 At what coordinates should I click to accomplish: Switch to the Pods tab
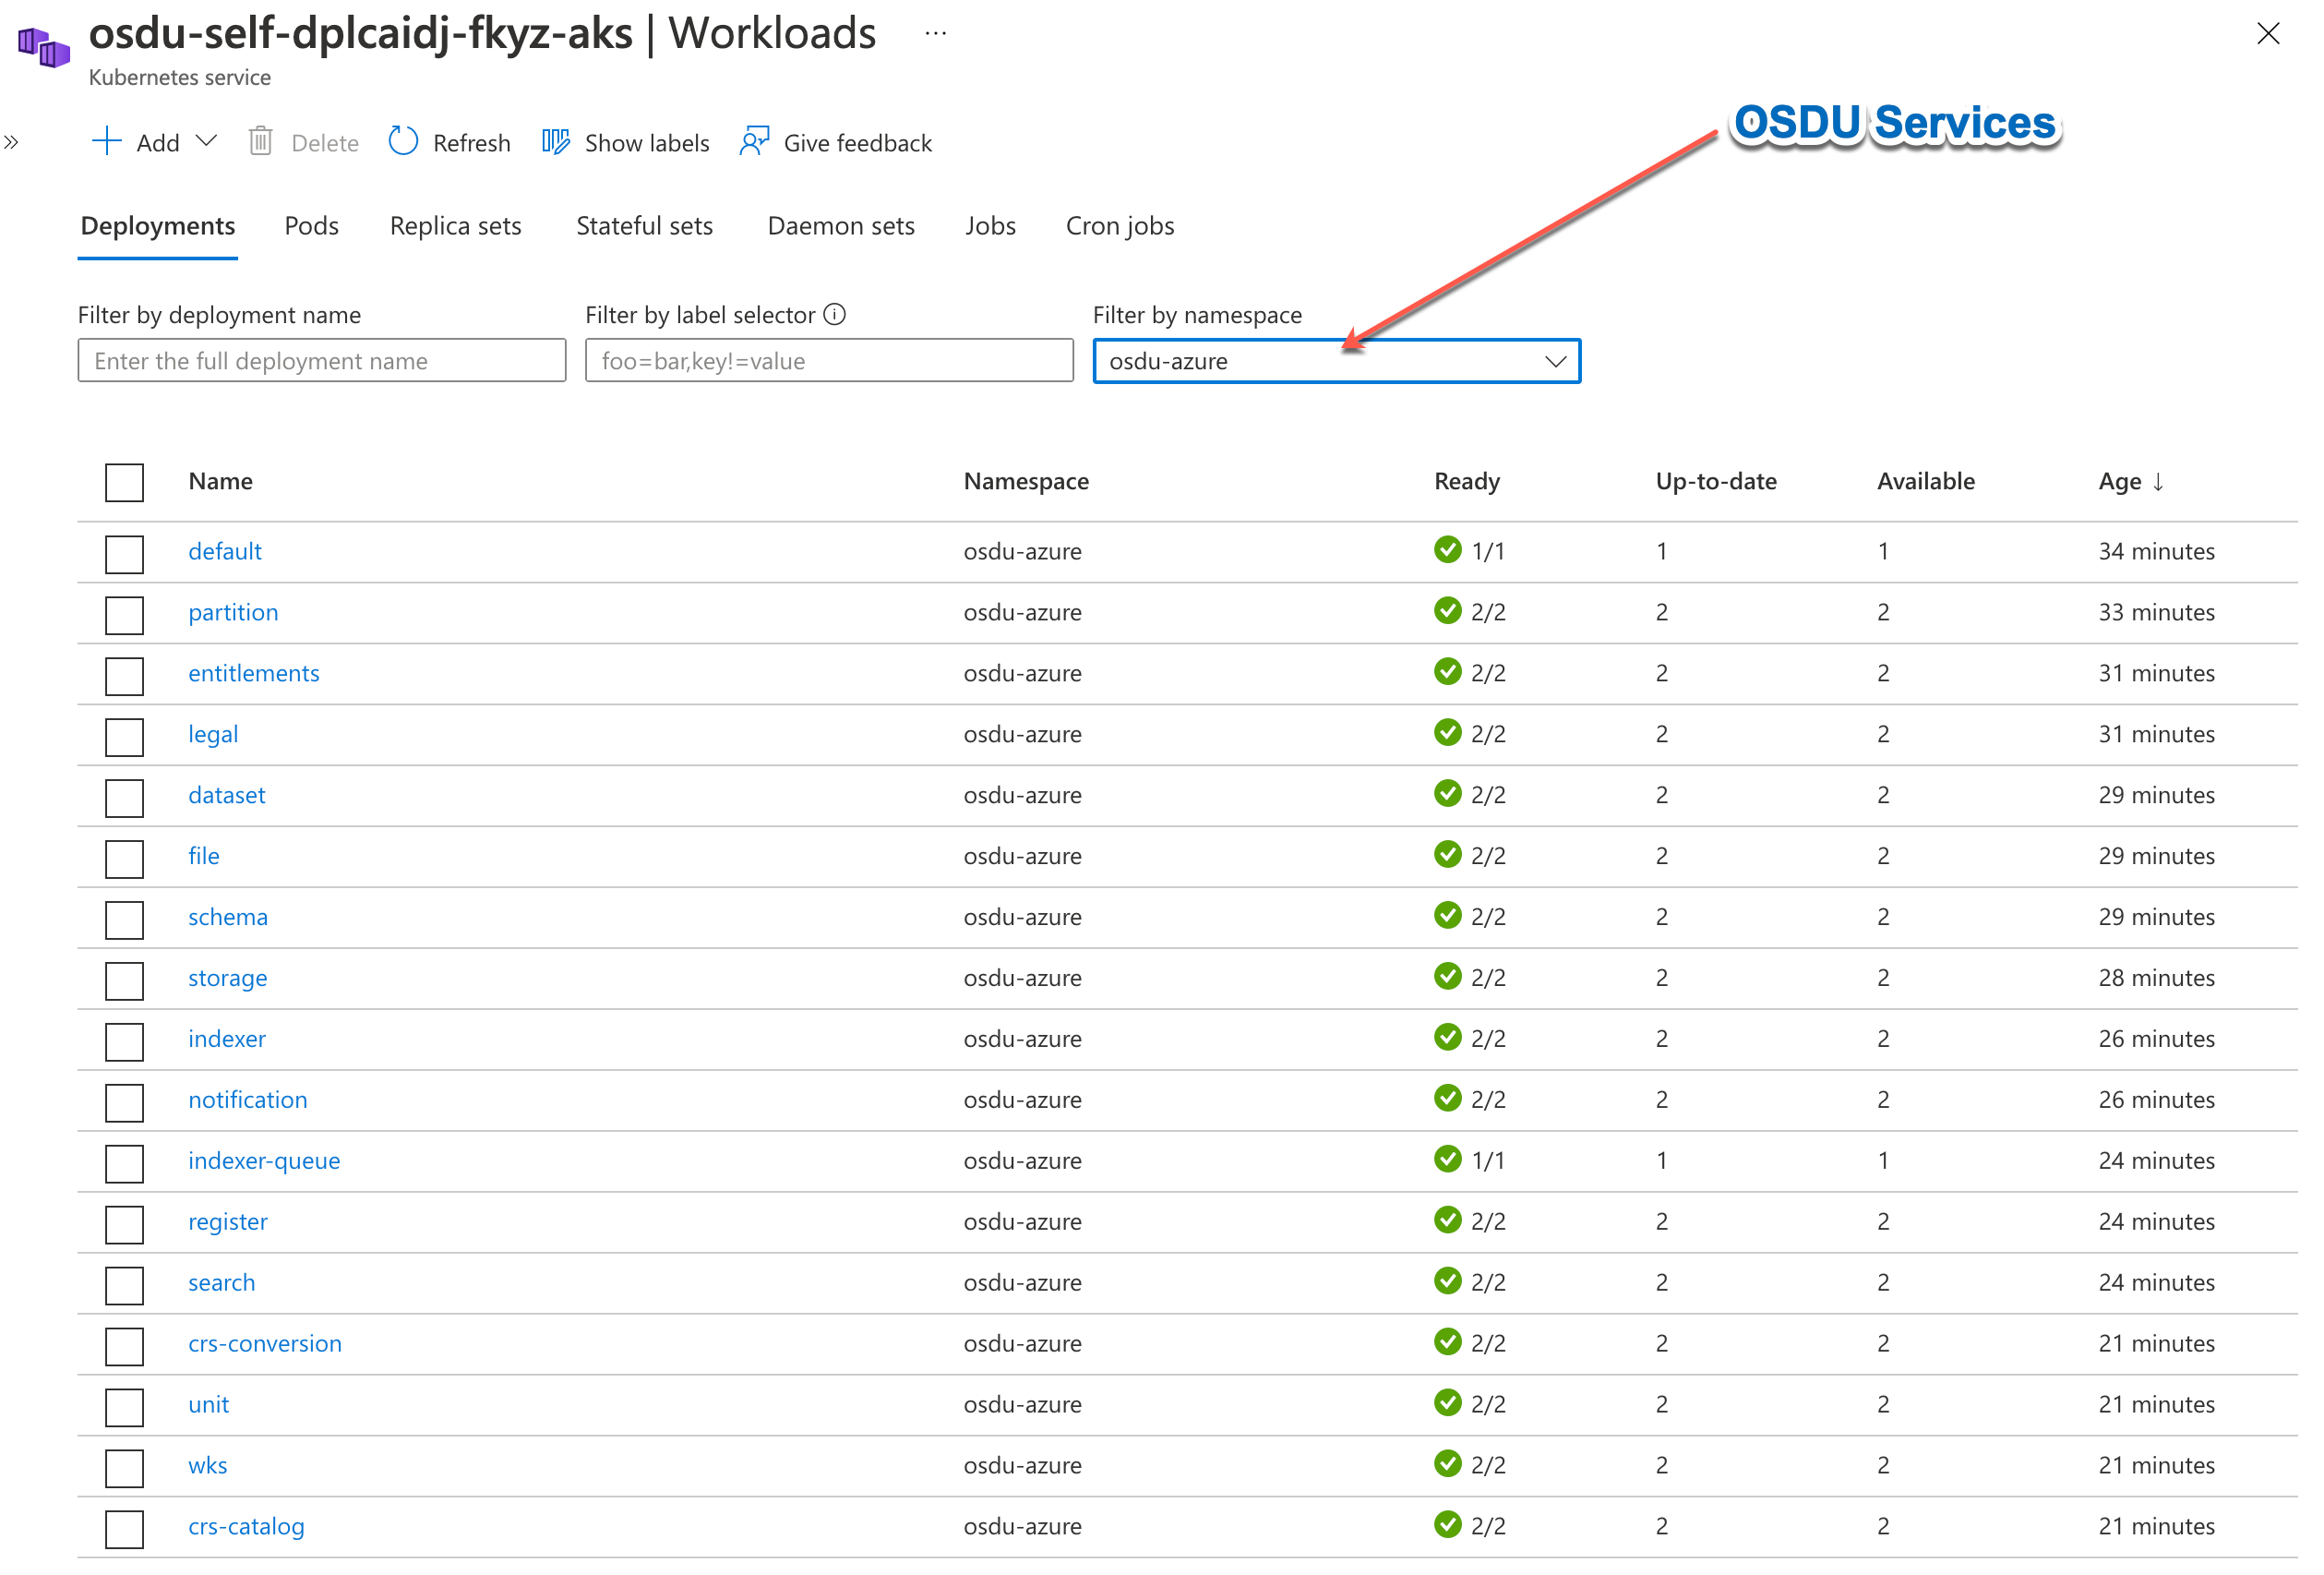[311, 226]
